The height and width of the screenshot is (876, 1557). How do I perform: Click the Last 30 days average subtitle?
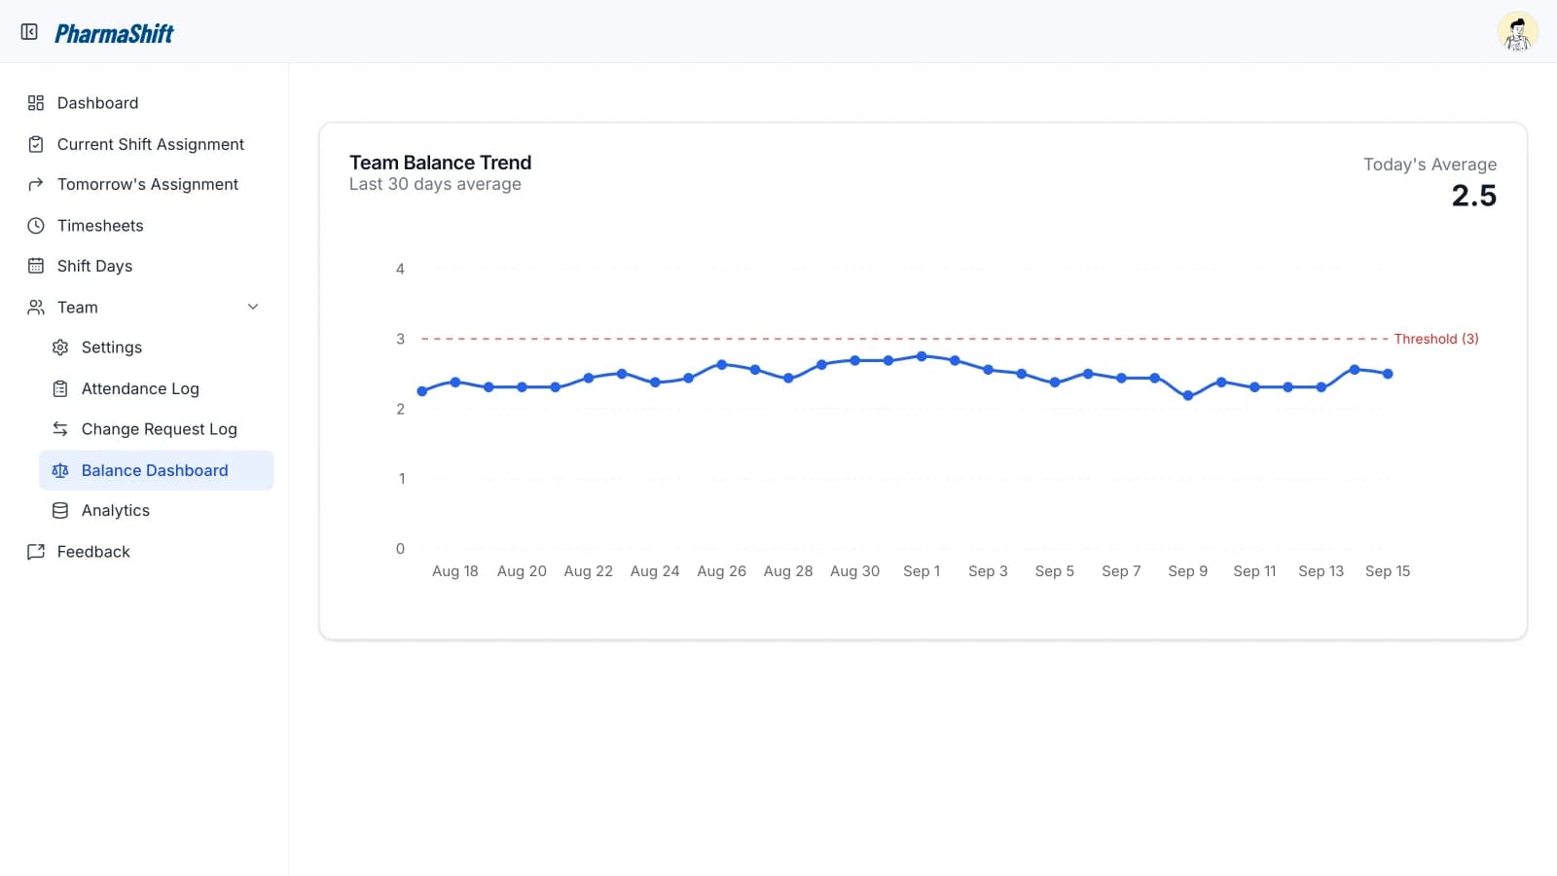tap(435, 184)
